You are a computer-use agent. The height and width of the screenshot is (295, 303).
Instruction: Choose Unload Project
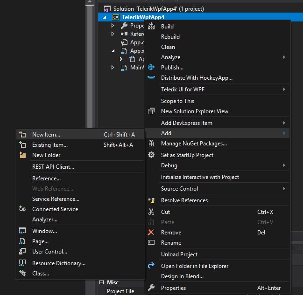point(218,254)
